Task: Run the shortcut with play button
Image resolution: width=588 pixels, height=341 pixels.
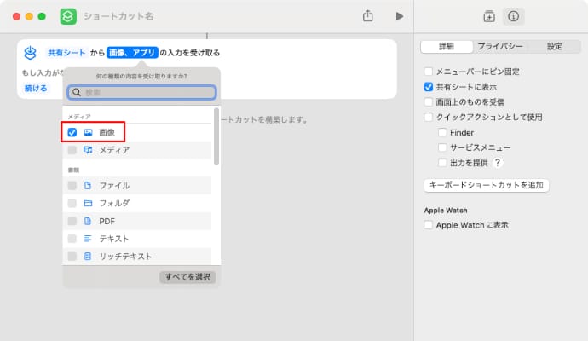Action: tap(399, 16)
